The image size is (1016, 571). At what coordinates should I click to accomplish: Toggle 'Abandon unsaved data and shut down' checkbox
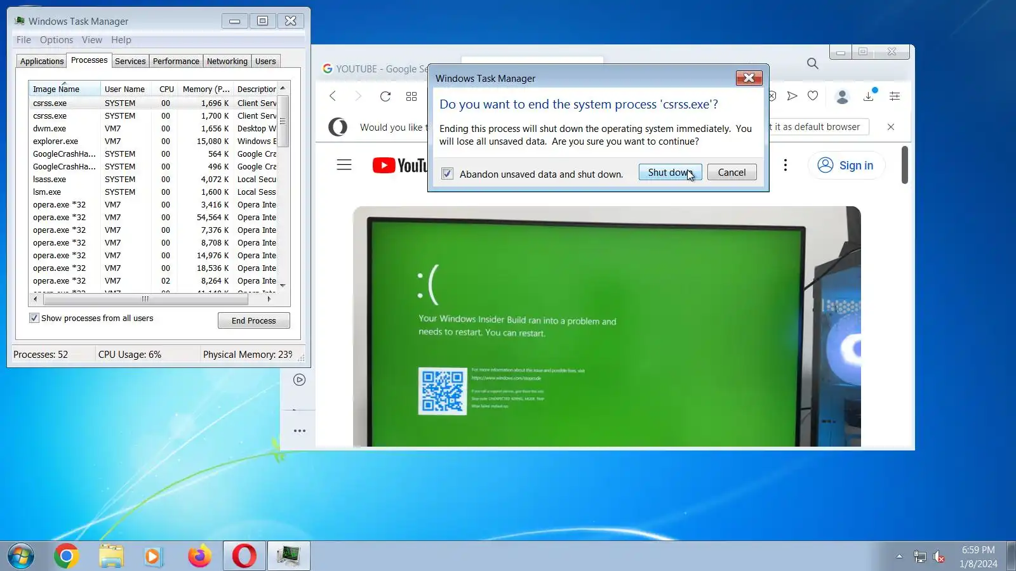pyautogui.click(x=448, y=174)
